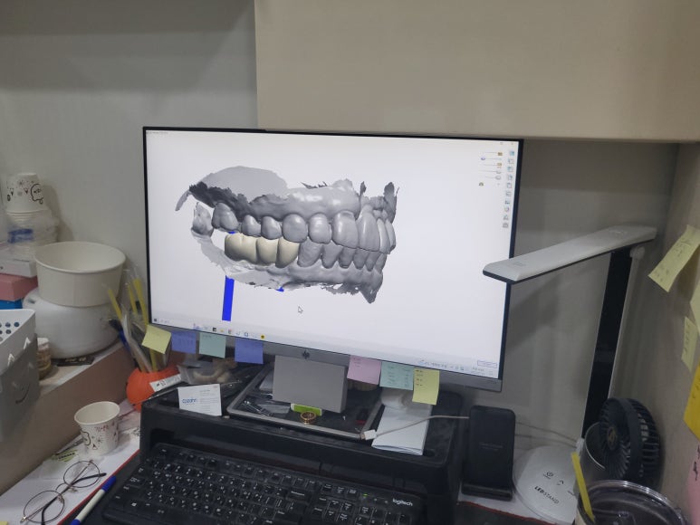Click the triangular icon near right toolbar's bottom
700x525 pixels.
coord(506,217)
